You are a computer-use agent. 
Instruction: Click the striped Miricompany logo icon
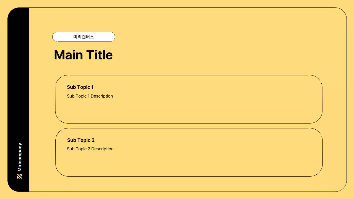coord(19,176)
